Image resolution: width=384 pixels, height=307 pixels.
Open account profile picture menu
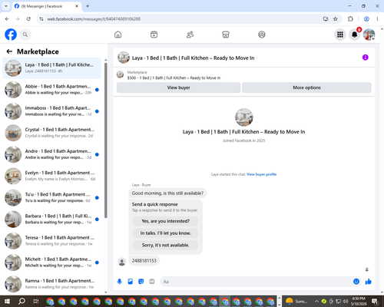(x=369, y=35)
